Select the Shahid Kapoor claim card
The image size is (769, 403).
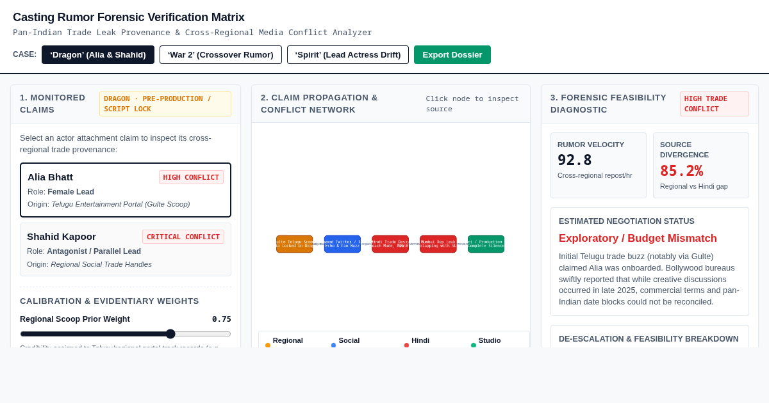126,249
